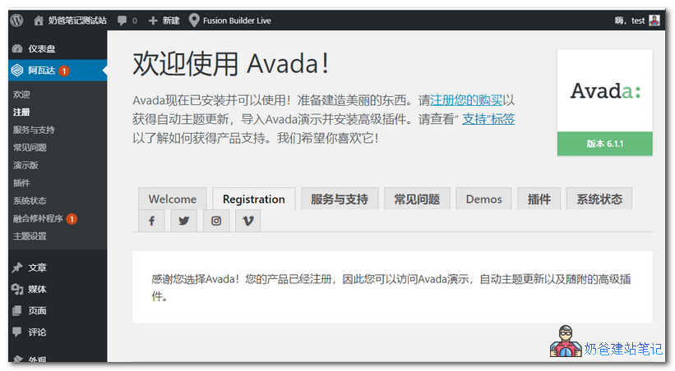The image size is (675, 371).
Task: Open the 仪表盘 dashboard icon
Action: 17,48
